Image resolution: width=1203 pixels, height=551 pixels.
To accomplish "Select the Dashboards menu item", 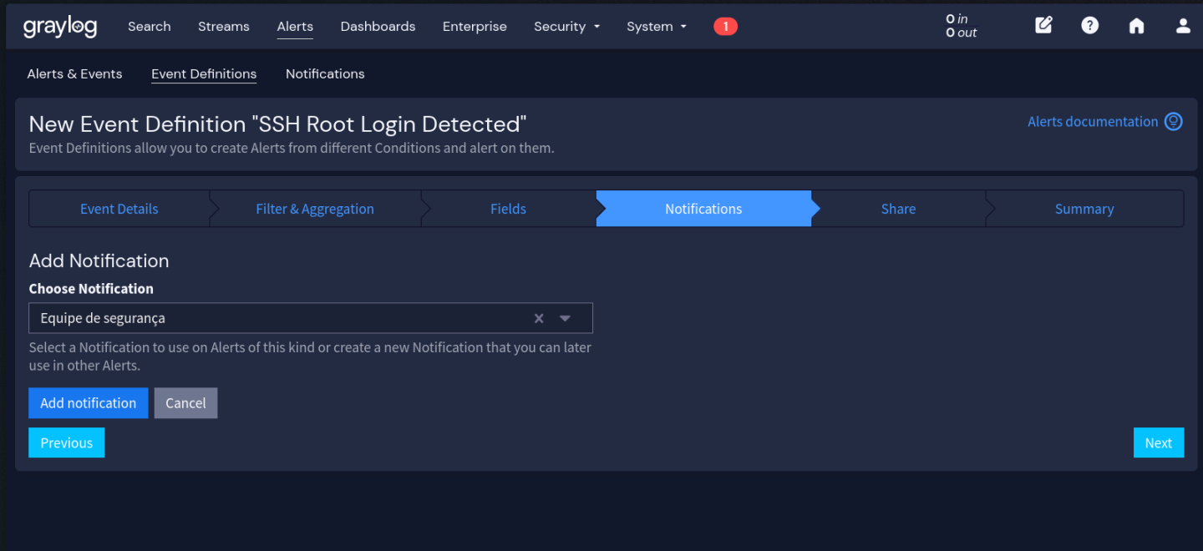I will pyautogui.click(x=378, y=26).
